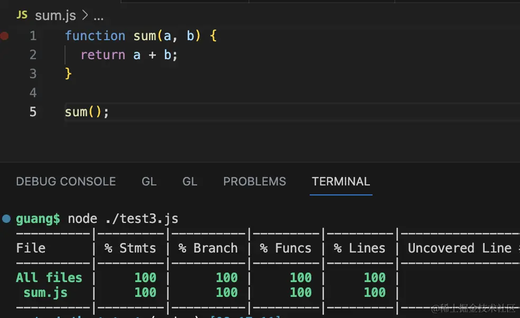Click the node ./test3.js terminal command
Screen dimensions: 520x318
tap(123, 219)
